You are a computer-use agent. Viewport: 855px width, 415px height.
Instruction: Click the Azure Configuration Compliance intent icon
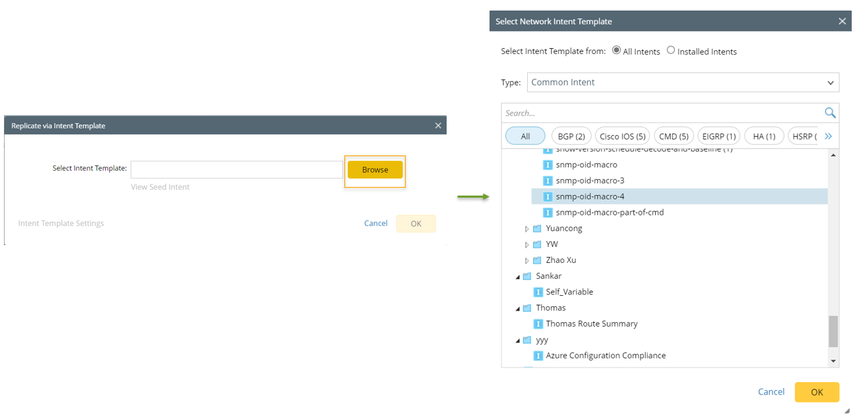click(538, 356)
